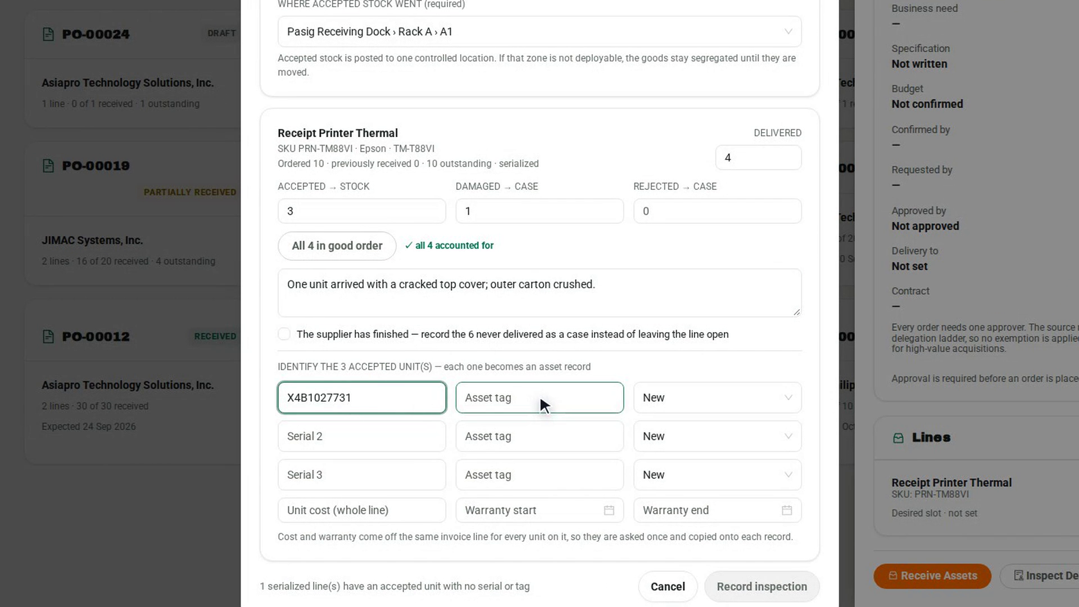The height and width of the screenshot is (607, 1079).
Task: Click the damage notes text area
Action: click(x=539, y=293)
